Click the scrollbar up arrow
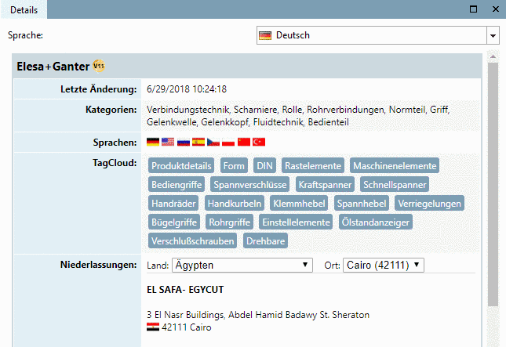Image resolution: width=506 pixels, height=347 pixels. pyautogui.click(x=493, y=56)
